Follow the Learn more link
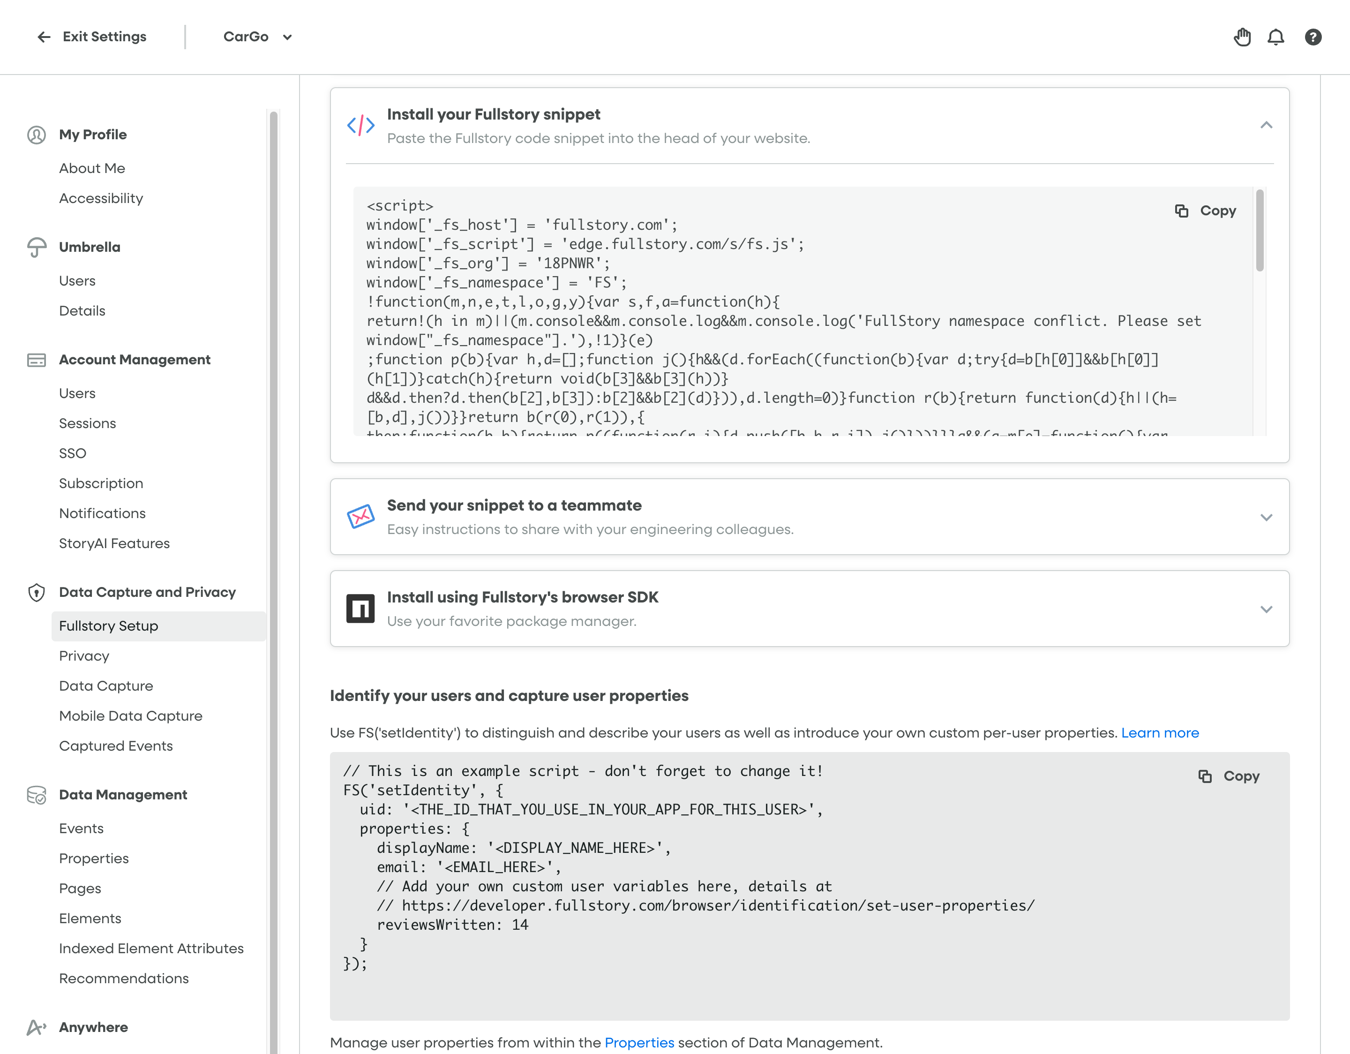The image size is (1350, 1054). 1160,733
